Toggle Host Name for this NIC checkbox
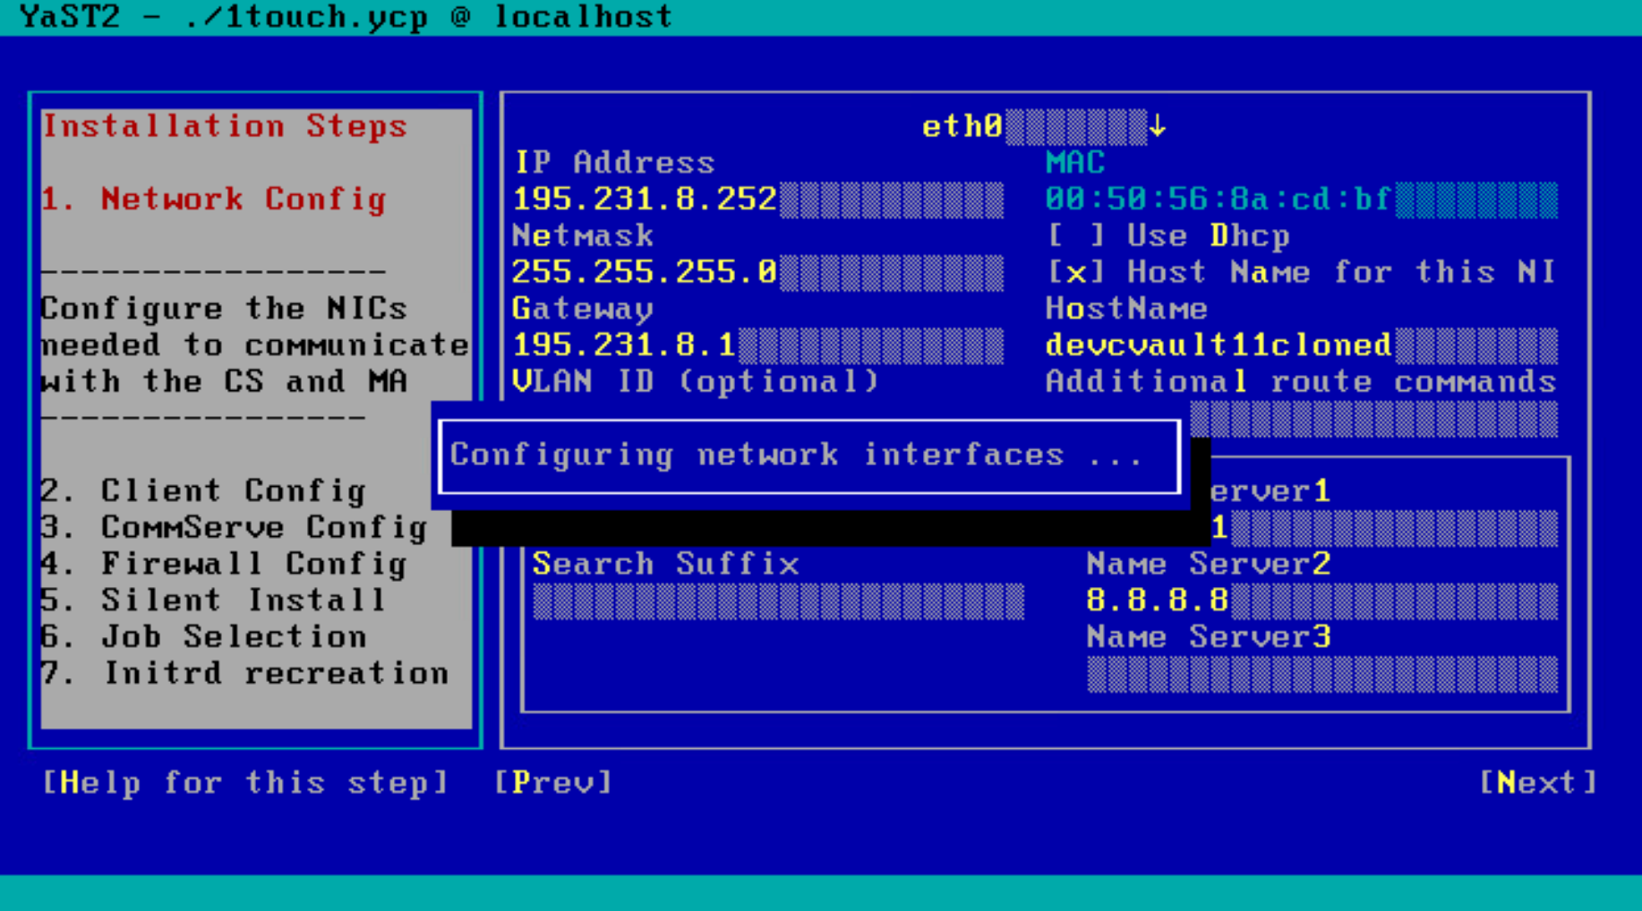Screen dimensions: 1642x911 [x=1302, y=272]
